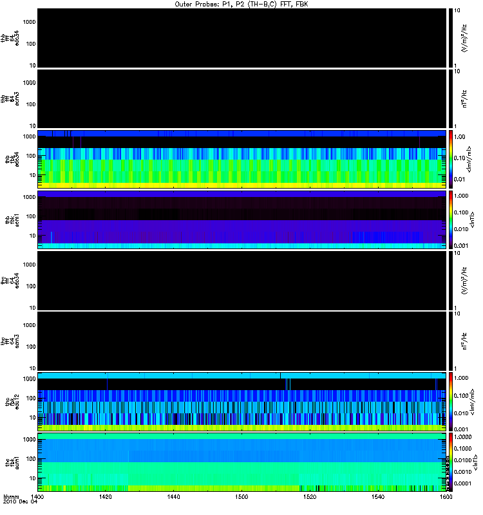
Task: Click the 'nT²/Hz' unit label of thb fff scm3
Action: [x=464, y=98]
